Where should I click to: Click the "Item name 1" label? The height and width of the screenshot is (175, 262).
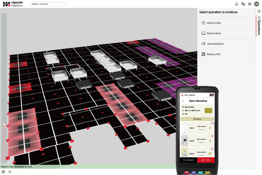pos(202,127)
